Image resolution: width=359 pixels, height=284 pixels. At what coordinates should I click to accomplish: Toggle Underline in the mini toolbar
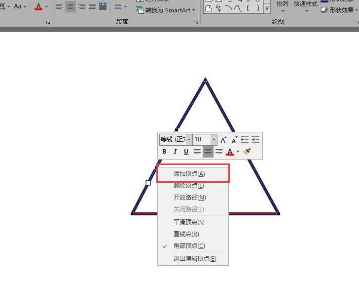tap(186, 152)
